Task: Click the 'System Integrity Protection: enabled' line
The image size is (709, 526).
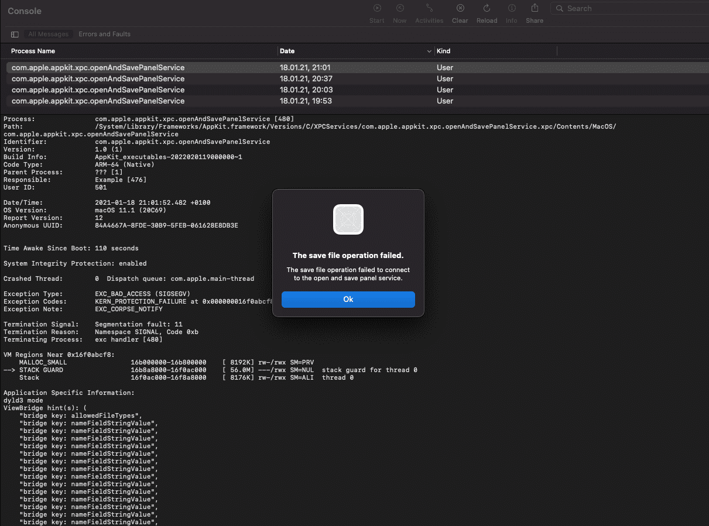Action: pos(75,263)
